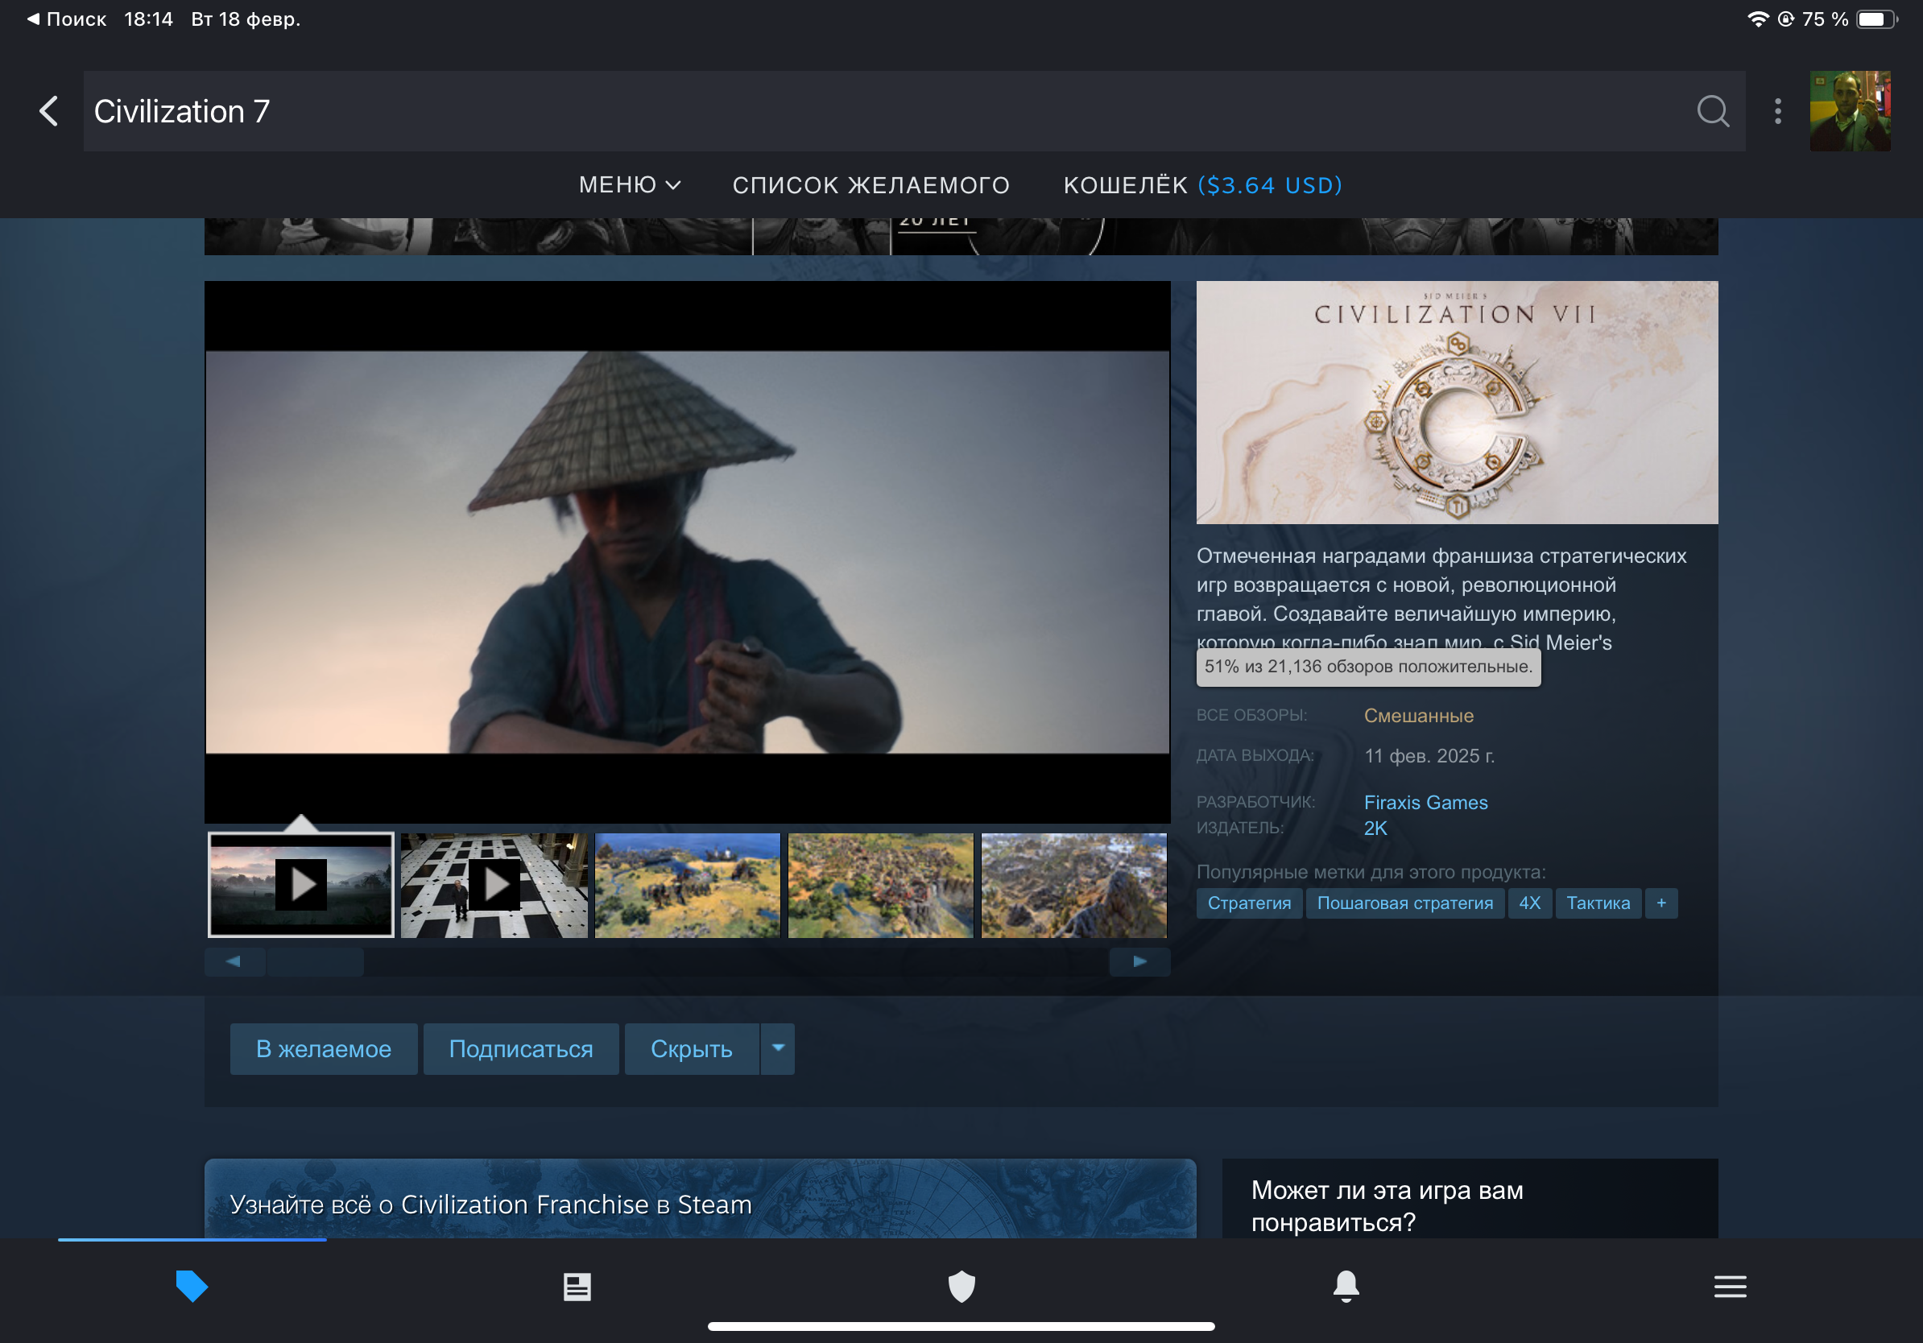
Task: Open the user profile avatar
Action: coord(1849,110)
